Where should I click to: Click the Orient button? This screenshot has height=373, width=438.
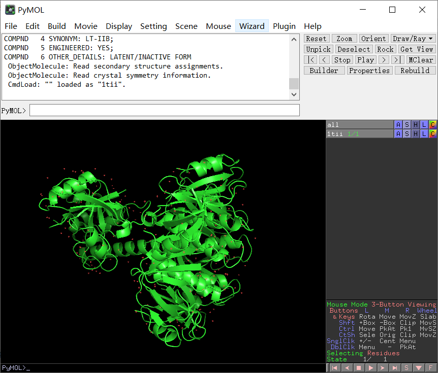point(373,39)
